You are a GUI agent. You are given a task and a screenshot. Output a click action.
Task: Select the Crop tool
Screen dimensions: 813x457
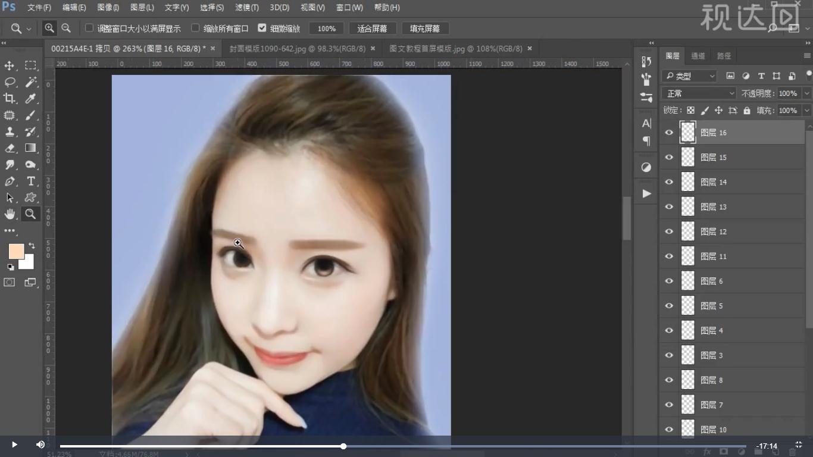click(10, 99)
